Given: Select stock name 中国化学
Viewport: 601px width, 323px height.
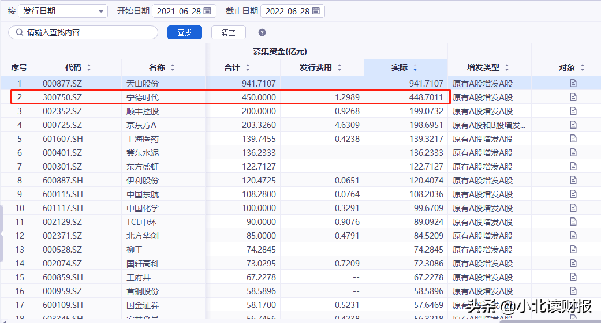Looking at the screenshot, I should click(143, 208).
